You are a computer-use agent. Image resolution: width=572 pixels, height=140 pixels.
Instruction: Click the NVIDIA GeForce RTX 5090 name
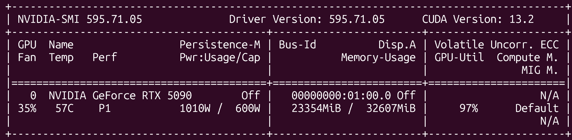coord(120,96)
